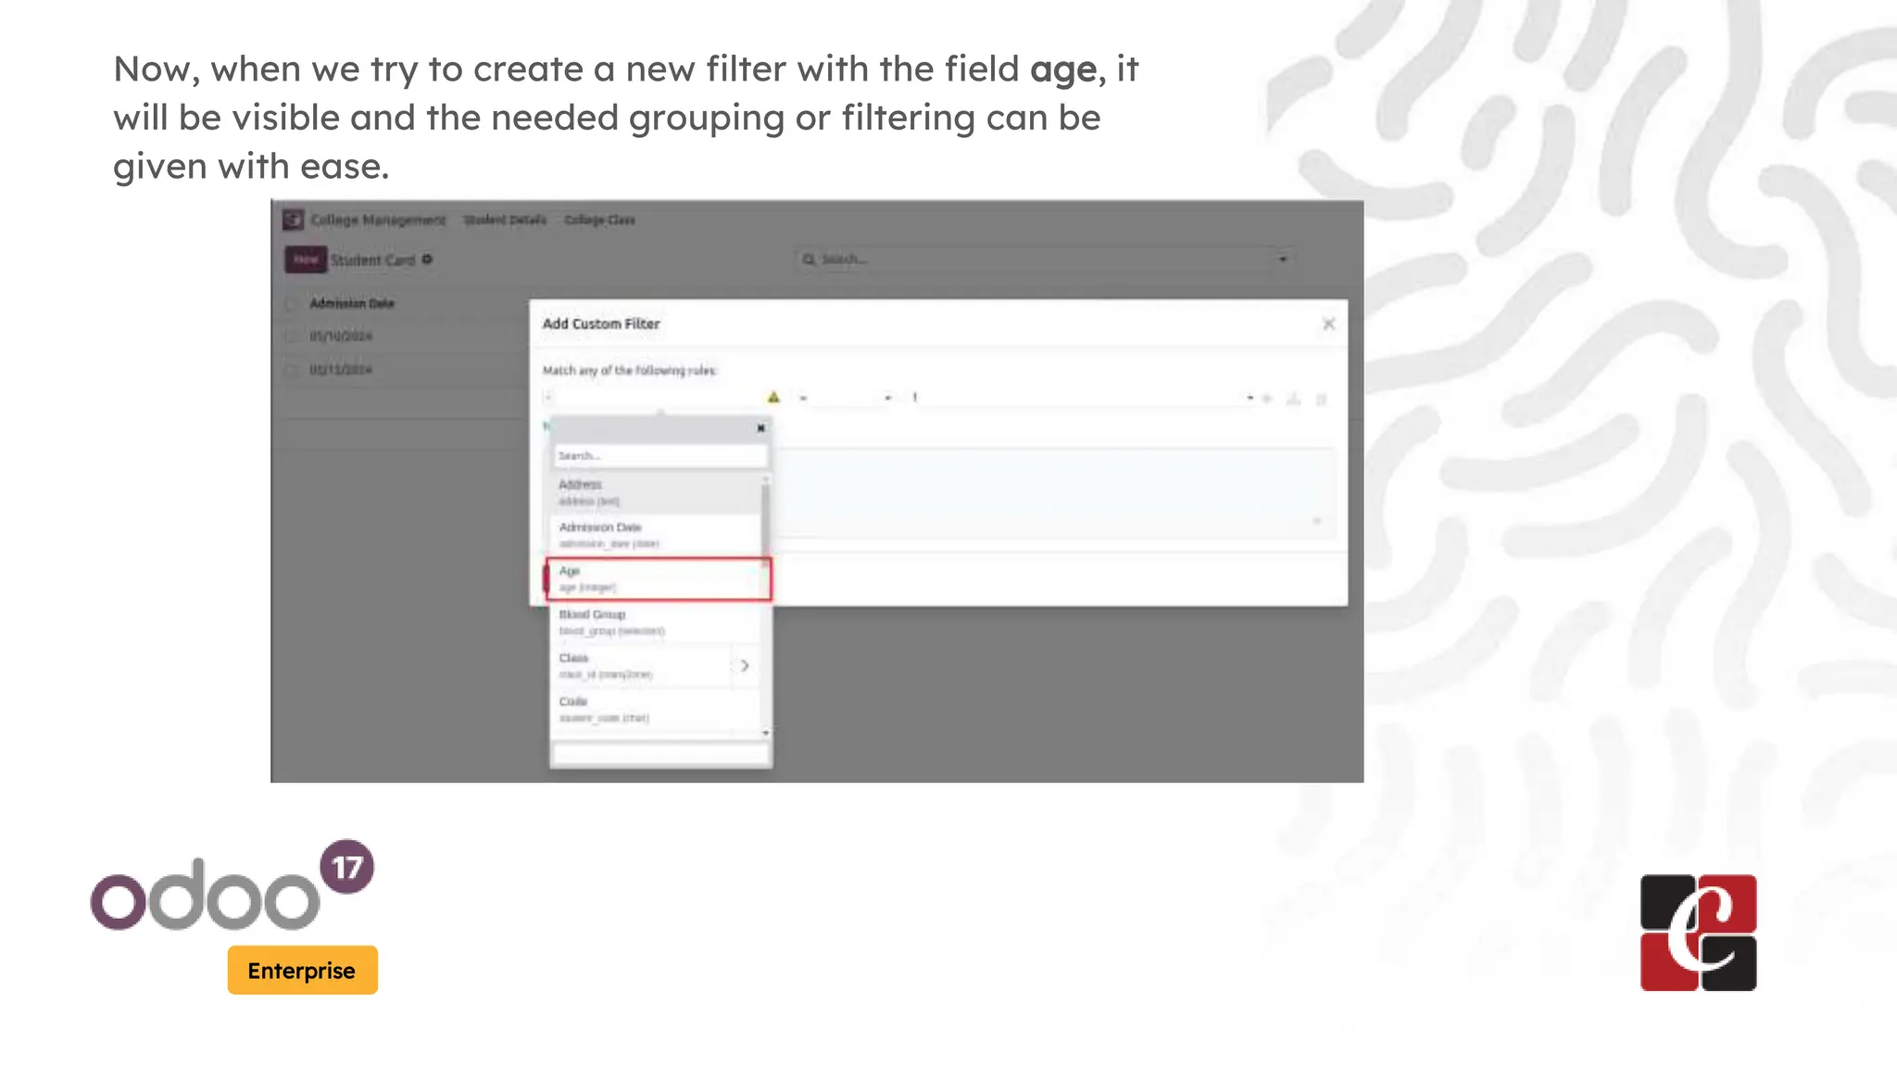Close the Add Custom Filter dialog
The width and height of the screenshot is (1897, 1067).
pos(1328,324)
